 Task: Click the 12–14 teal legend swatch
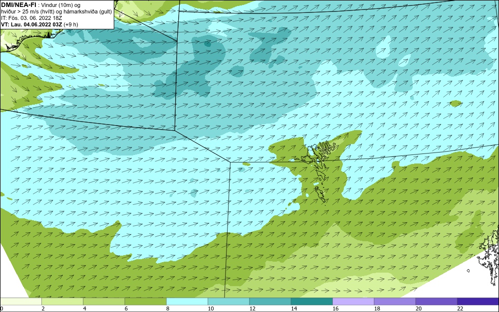270,302
